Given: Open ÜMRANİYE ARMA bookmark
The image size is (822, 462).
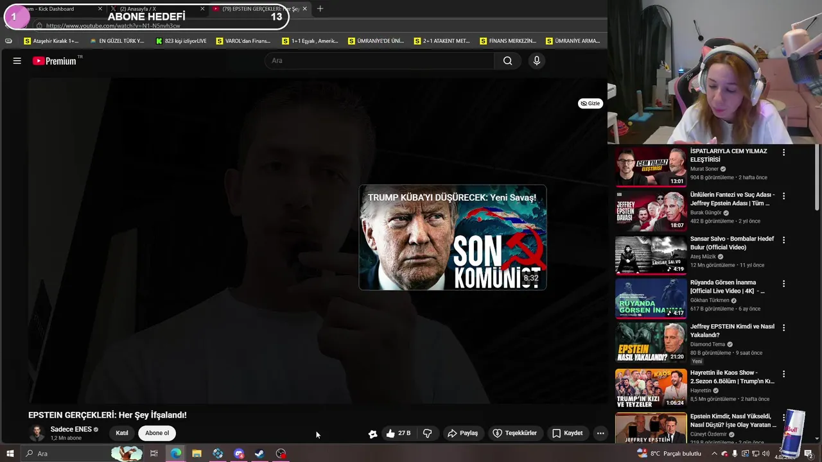Looking at the screenshot, I should coord(573,41).
